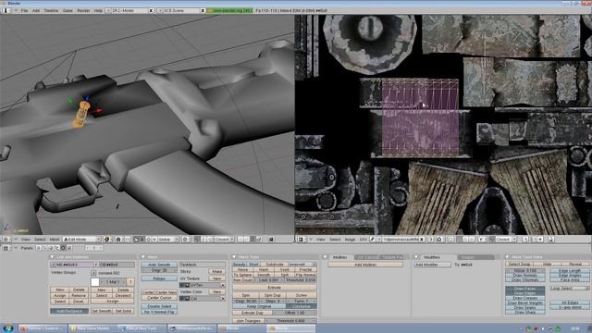Open the 3D view window type icon
The width and height of the screenshot is (592, 333).
[x=6, y=240]
